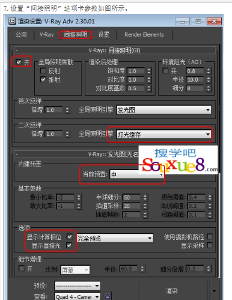Enable 反射 GI caustics checkbox
Image resolution: width=232 pixels, height=300 pixels.
[x=43, y=71]
